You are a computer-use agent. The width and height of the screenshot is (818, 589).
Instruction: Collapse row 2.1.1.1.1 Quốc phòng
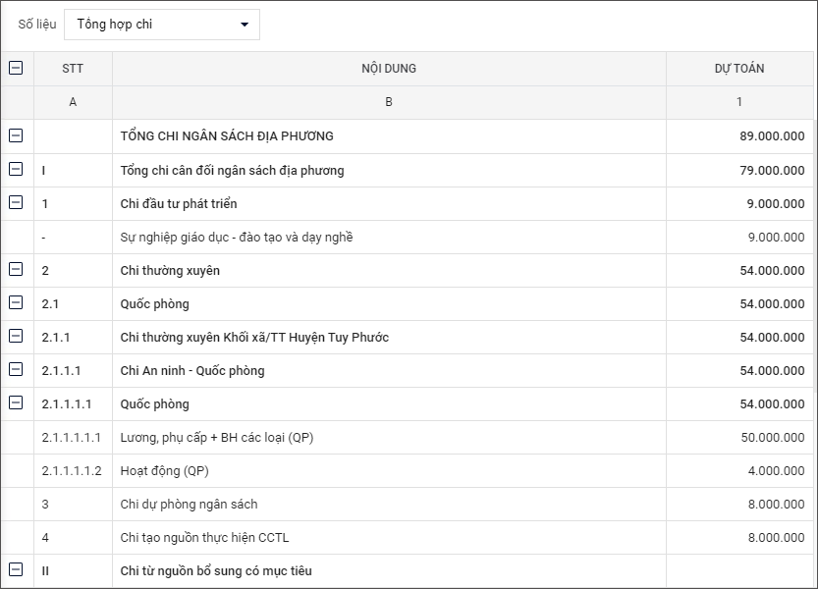16,403
